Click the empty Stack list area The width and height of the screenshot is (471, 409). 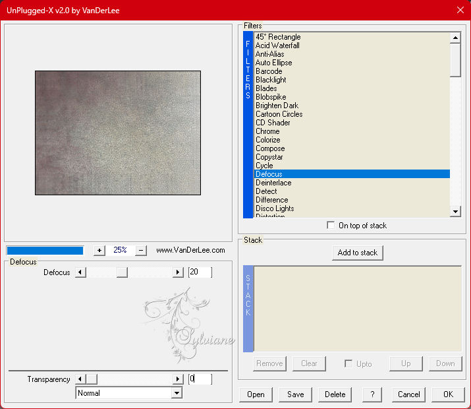coord(358,309)
